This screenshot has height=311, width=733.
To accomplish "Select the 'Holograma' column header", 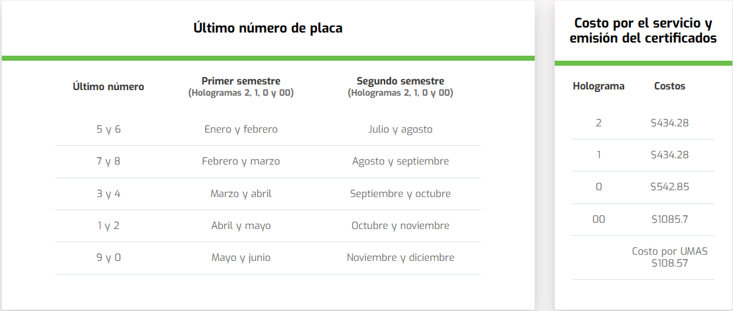I will [599, 86].
